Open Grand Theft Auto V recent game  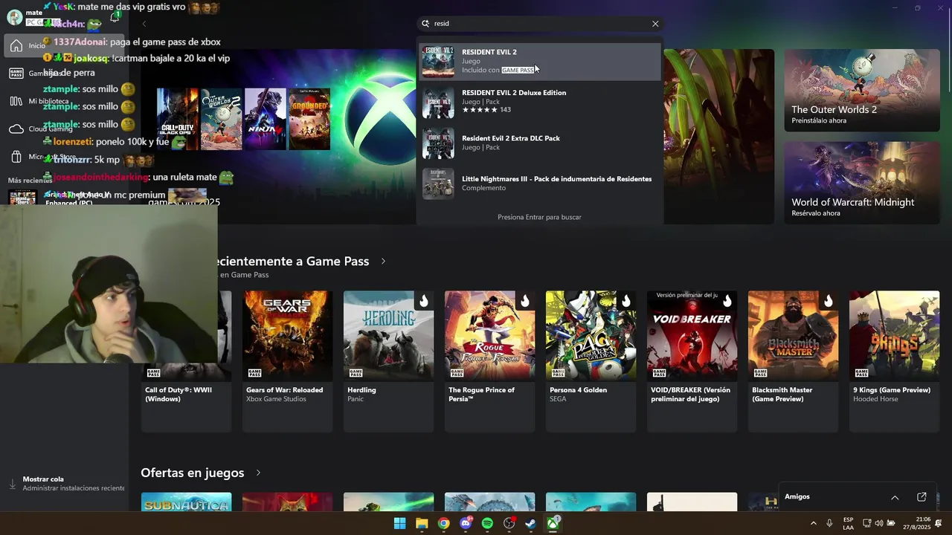[64, 198]
